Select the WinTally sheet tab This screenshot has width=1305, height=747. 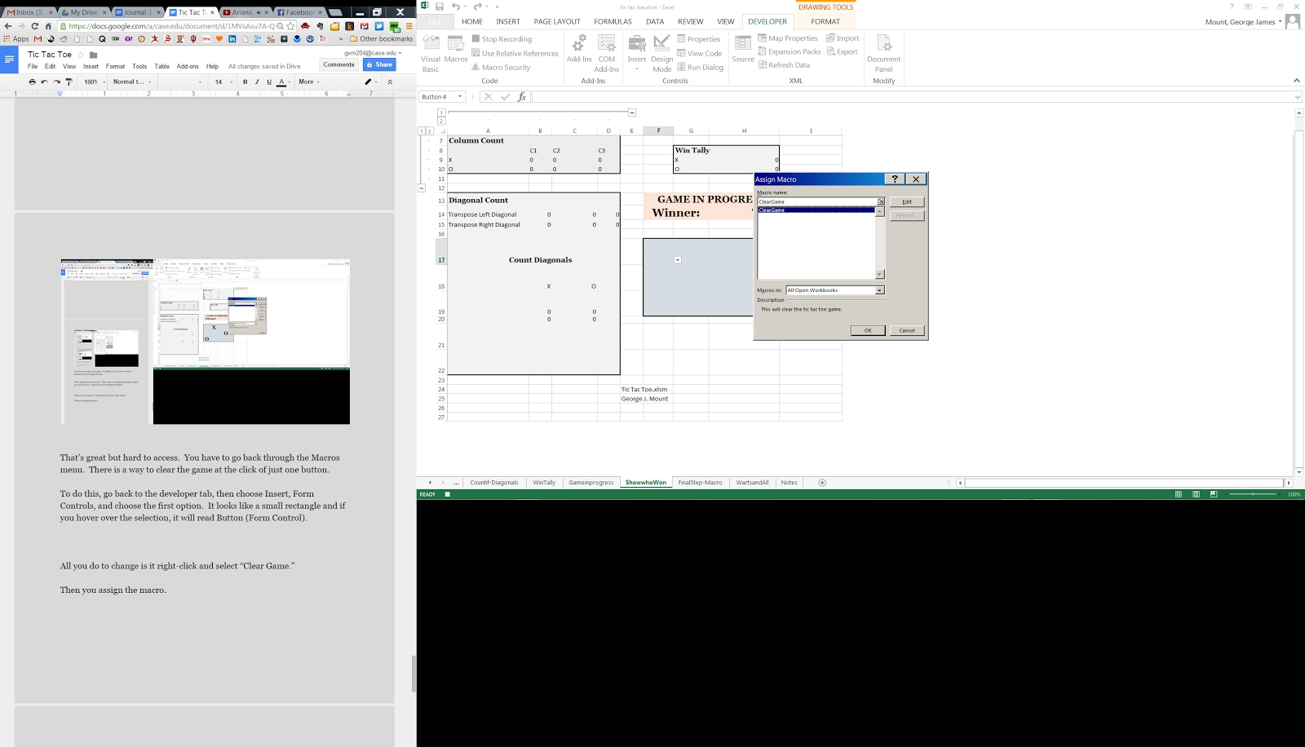click(543, 483)
